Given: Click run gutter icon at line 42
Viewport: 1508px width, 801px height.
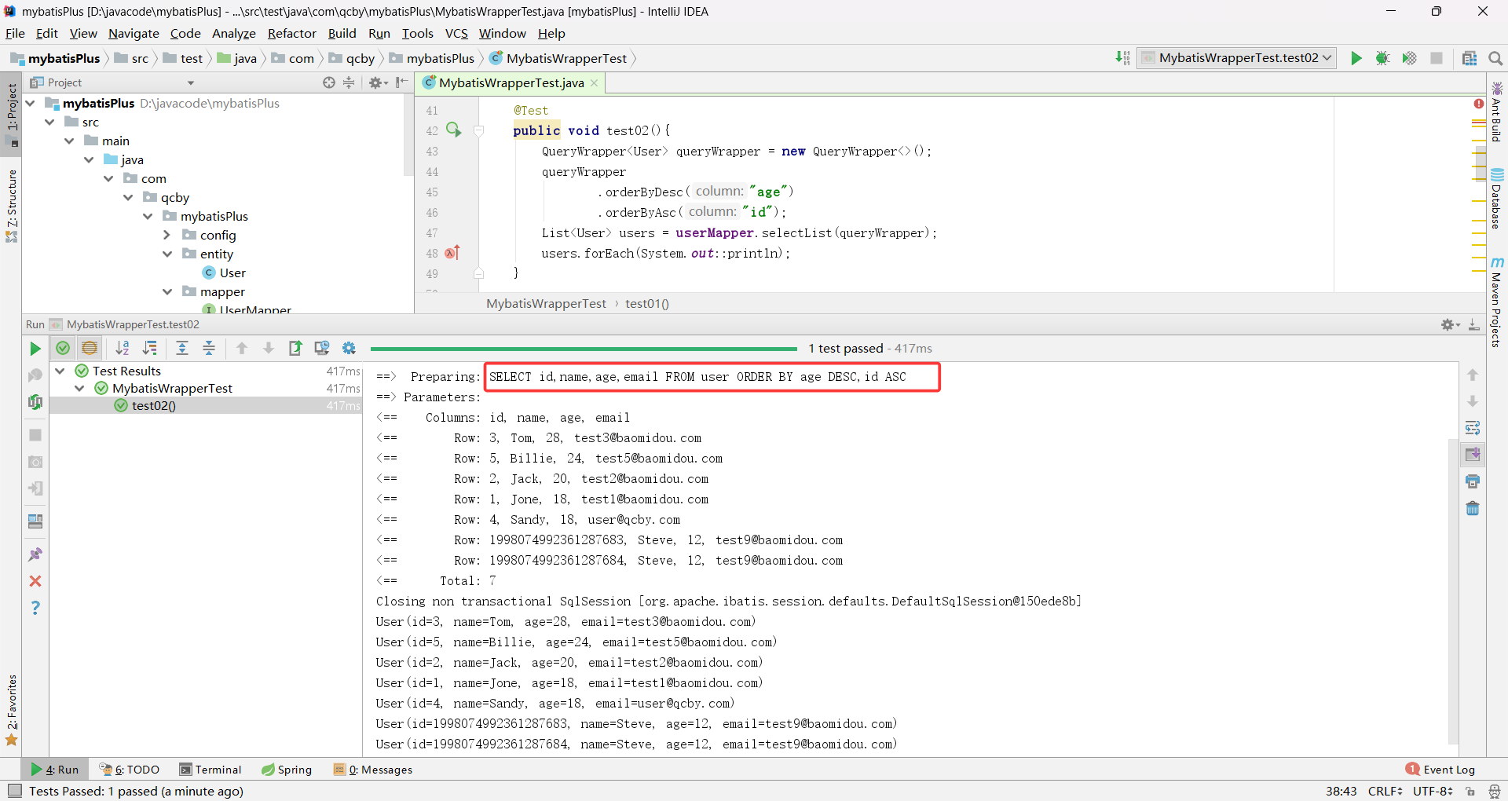Looking at the screenshot, I should point(454,130).
